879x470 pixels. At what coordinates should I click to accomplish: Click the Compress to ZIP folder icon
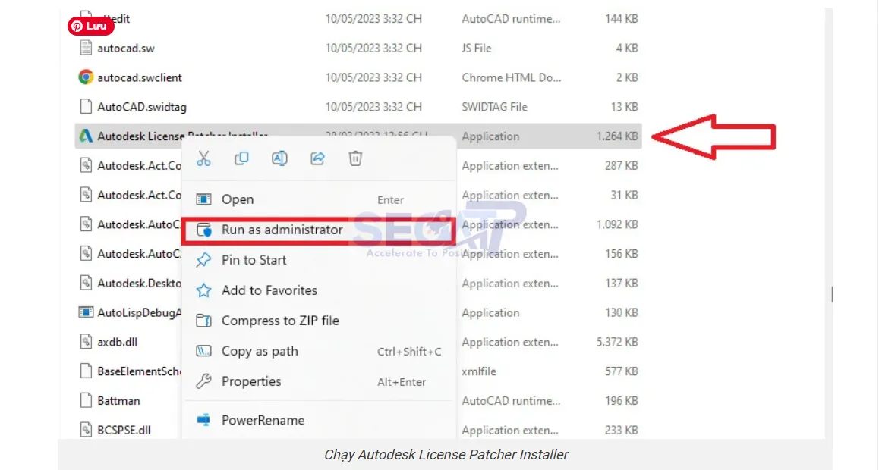click(203, 321)
